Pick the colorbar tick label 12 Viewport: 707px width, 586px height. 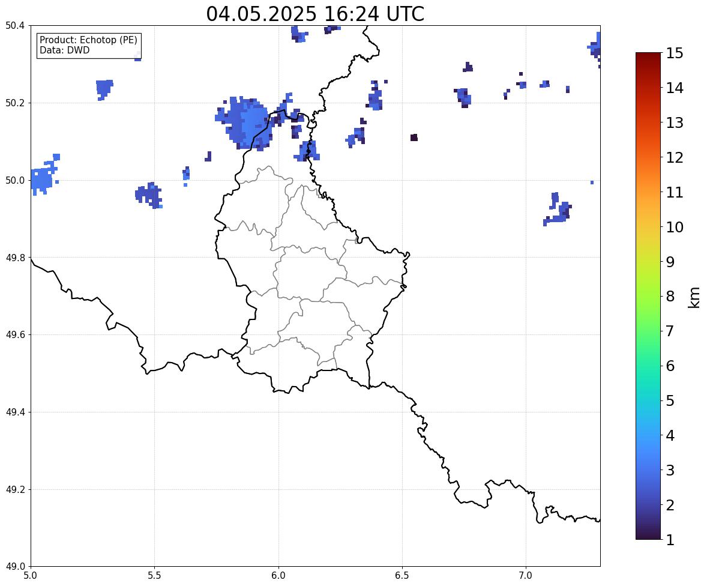[x=675, y=157]
